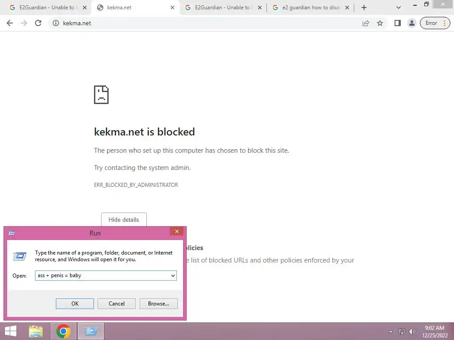This screenshot has height=340, width=454.
Task: Reload the kekma.net page
Action: [x=38, y=23]
